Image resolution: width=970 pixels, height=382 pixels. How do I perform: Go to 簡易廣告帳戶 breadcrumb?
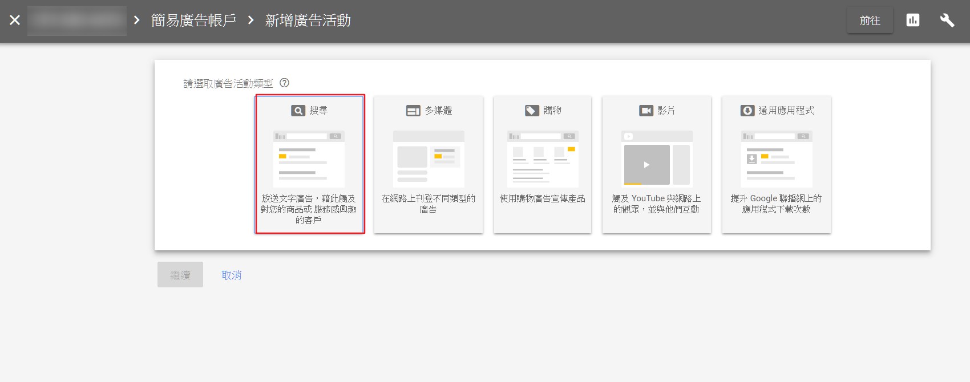193,21
